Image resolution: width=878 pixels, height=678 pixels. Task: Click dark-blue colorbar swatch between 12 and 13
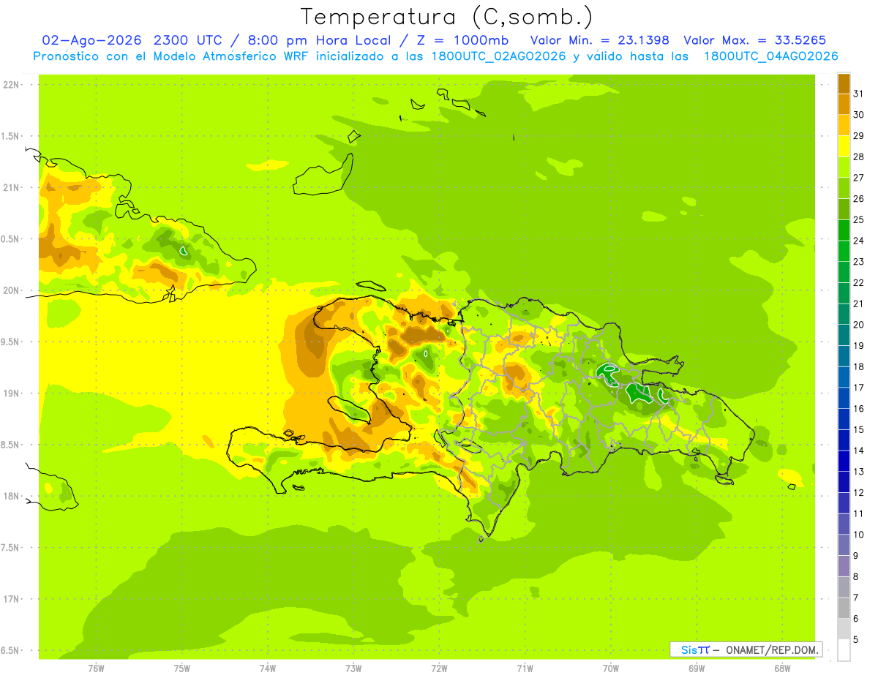coord(844,483)
